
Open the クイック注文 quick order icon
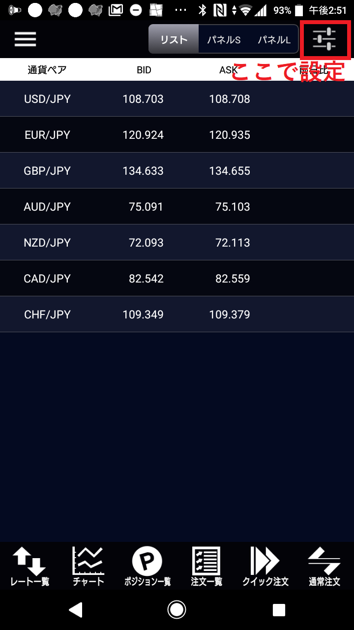tap(265, 566)
